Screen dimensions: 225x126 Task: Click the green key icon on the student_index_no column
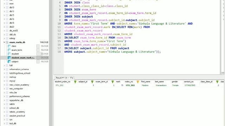click(x=75, y=82)
